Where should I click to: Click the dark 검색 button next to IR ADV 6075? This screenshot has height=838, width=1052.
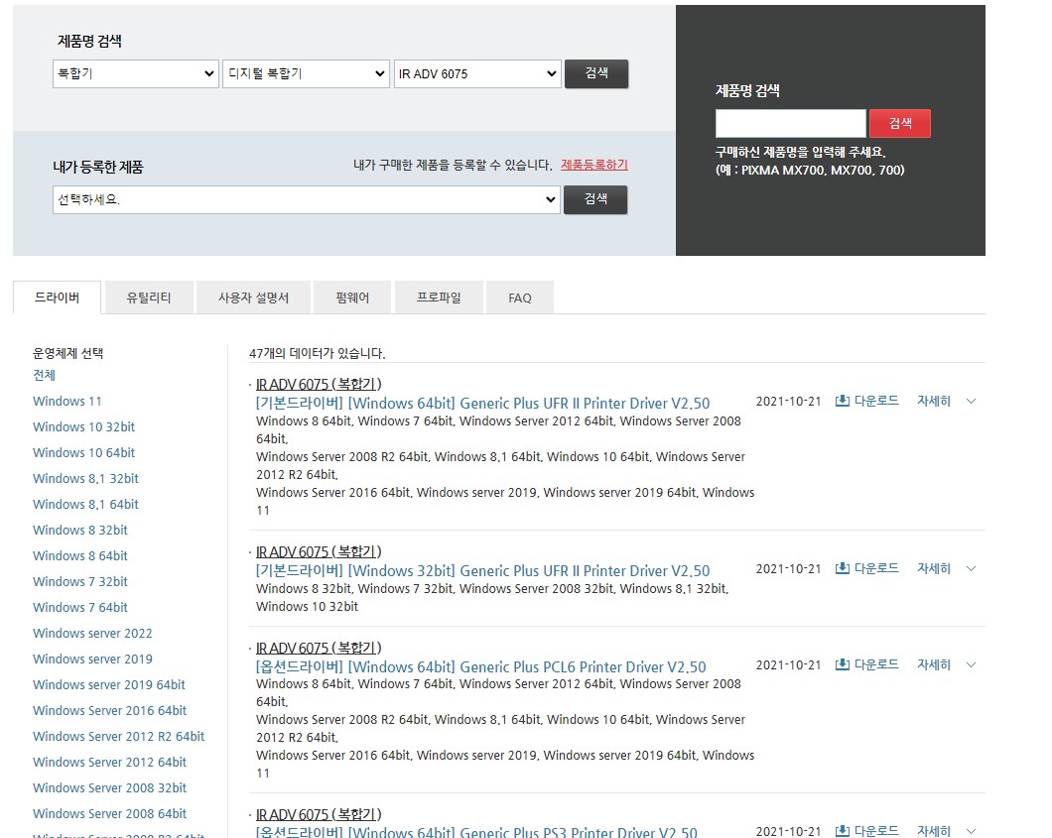click(596, 73)
